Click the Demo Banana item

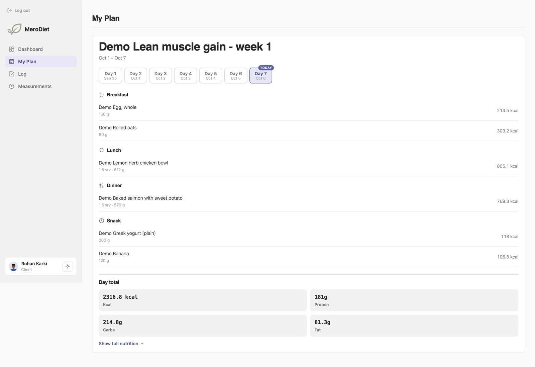308,257
